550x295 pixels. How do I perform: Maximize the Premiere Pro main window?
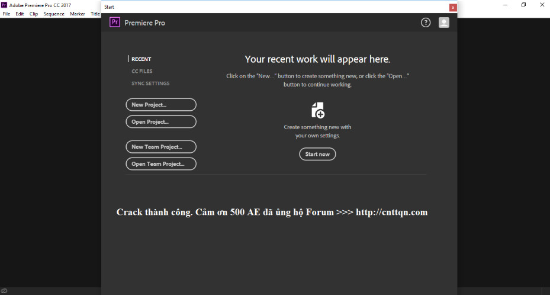[523, 5]
